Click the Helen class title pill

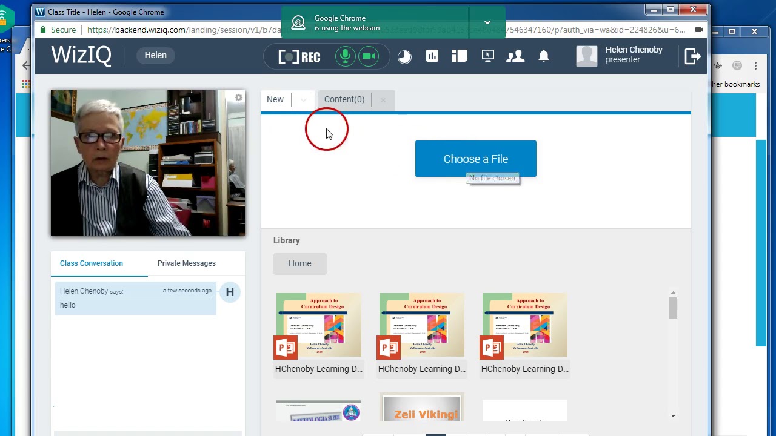(x=155, y=55)
